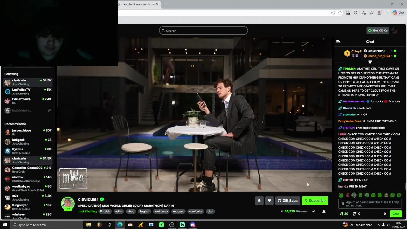Open File Explorer from taskbar

pyautogui.click(x=89, y=225)
